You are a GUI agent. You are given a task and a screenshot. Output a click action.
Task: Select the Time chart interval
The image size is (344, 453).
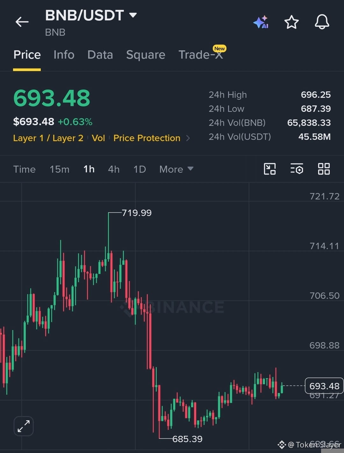pyautogui.click(x=24, y=169)
